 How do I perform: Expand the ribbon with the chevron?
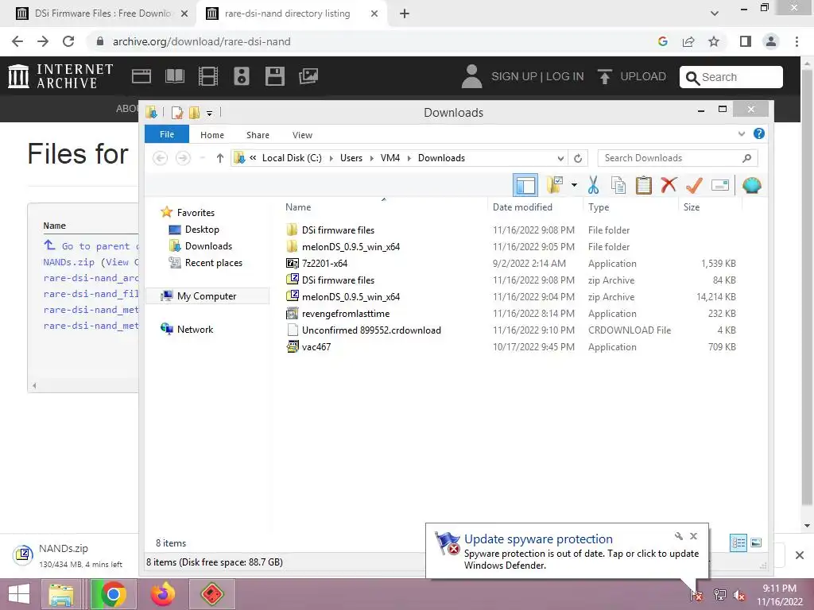click(x=742, y=133)
